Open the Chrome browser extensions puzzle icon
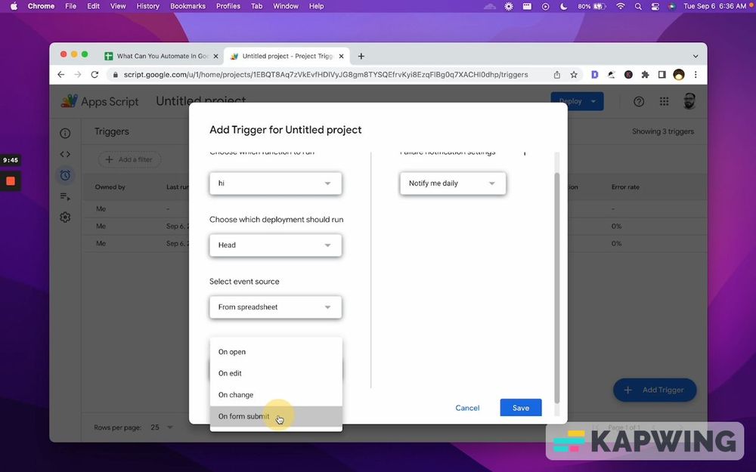 pos(645,75)
